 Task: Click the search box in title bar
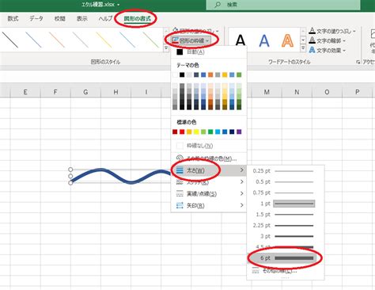(283, 5)
